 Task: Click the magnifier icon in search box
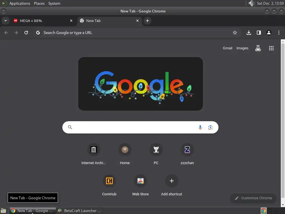point(70,127)
